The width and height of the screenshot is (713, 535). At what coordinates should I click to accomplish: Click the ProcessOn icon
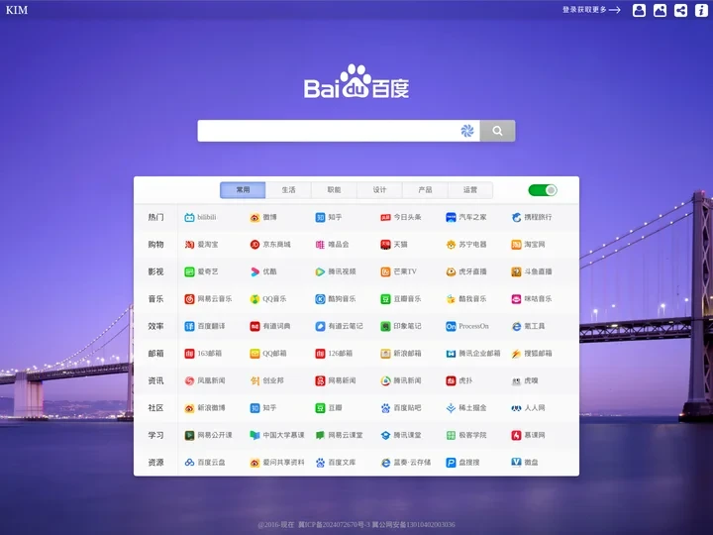[x=451, y=326]
